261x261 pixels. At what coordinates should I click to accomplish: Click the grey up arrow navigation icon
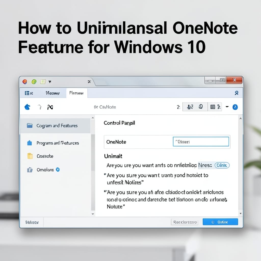point(40,107)
